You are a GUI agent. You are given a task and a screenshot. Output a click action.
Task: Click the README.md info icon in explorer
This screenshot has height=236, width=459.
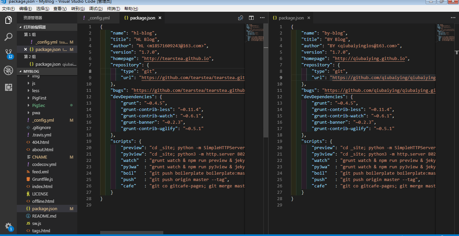(28, 216)
